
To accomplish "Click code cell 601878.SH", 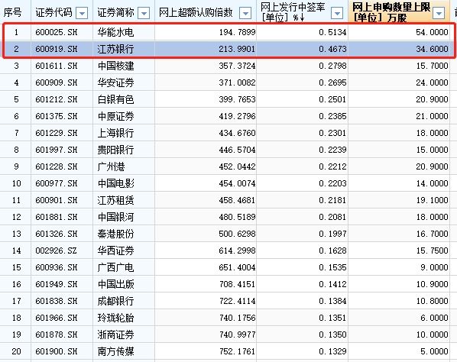I will coord(57,335).
